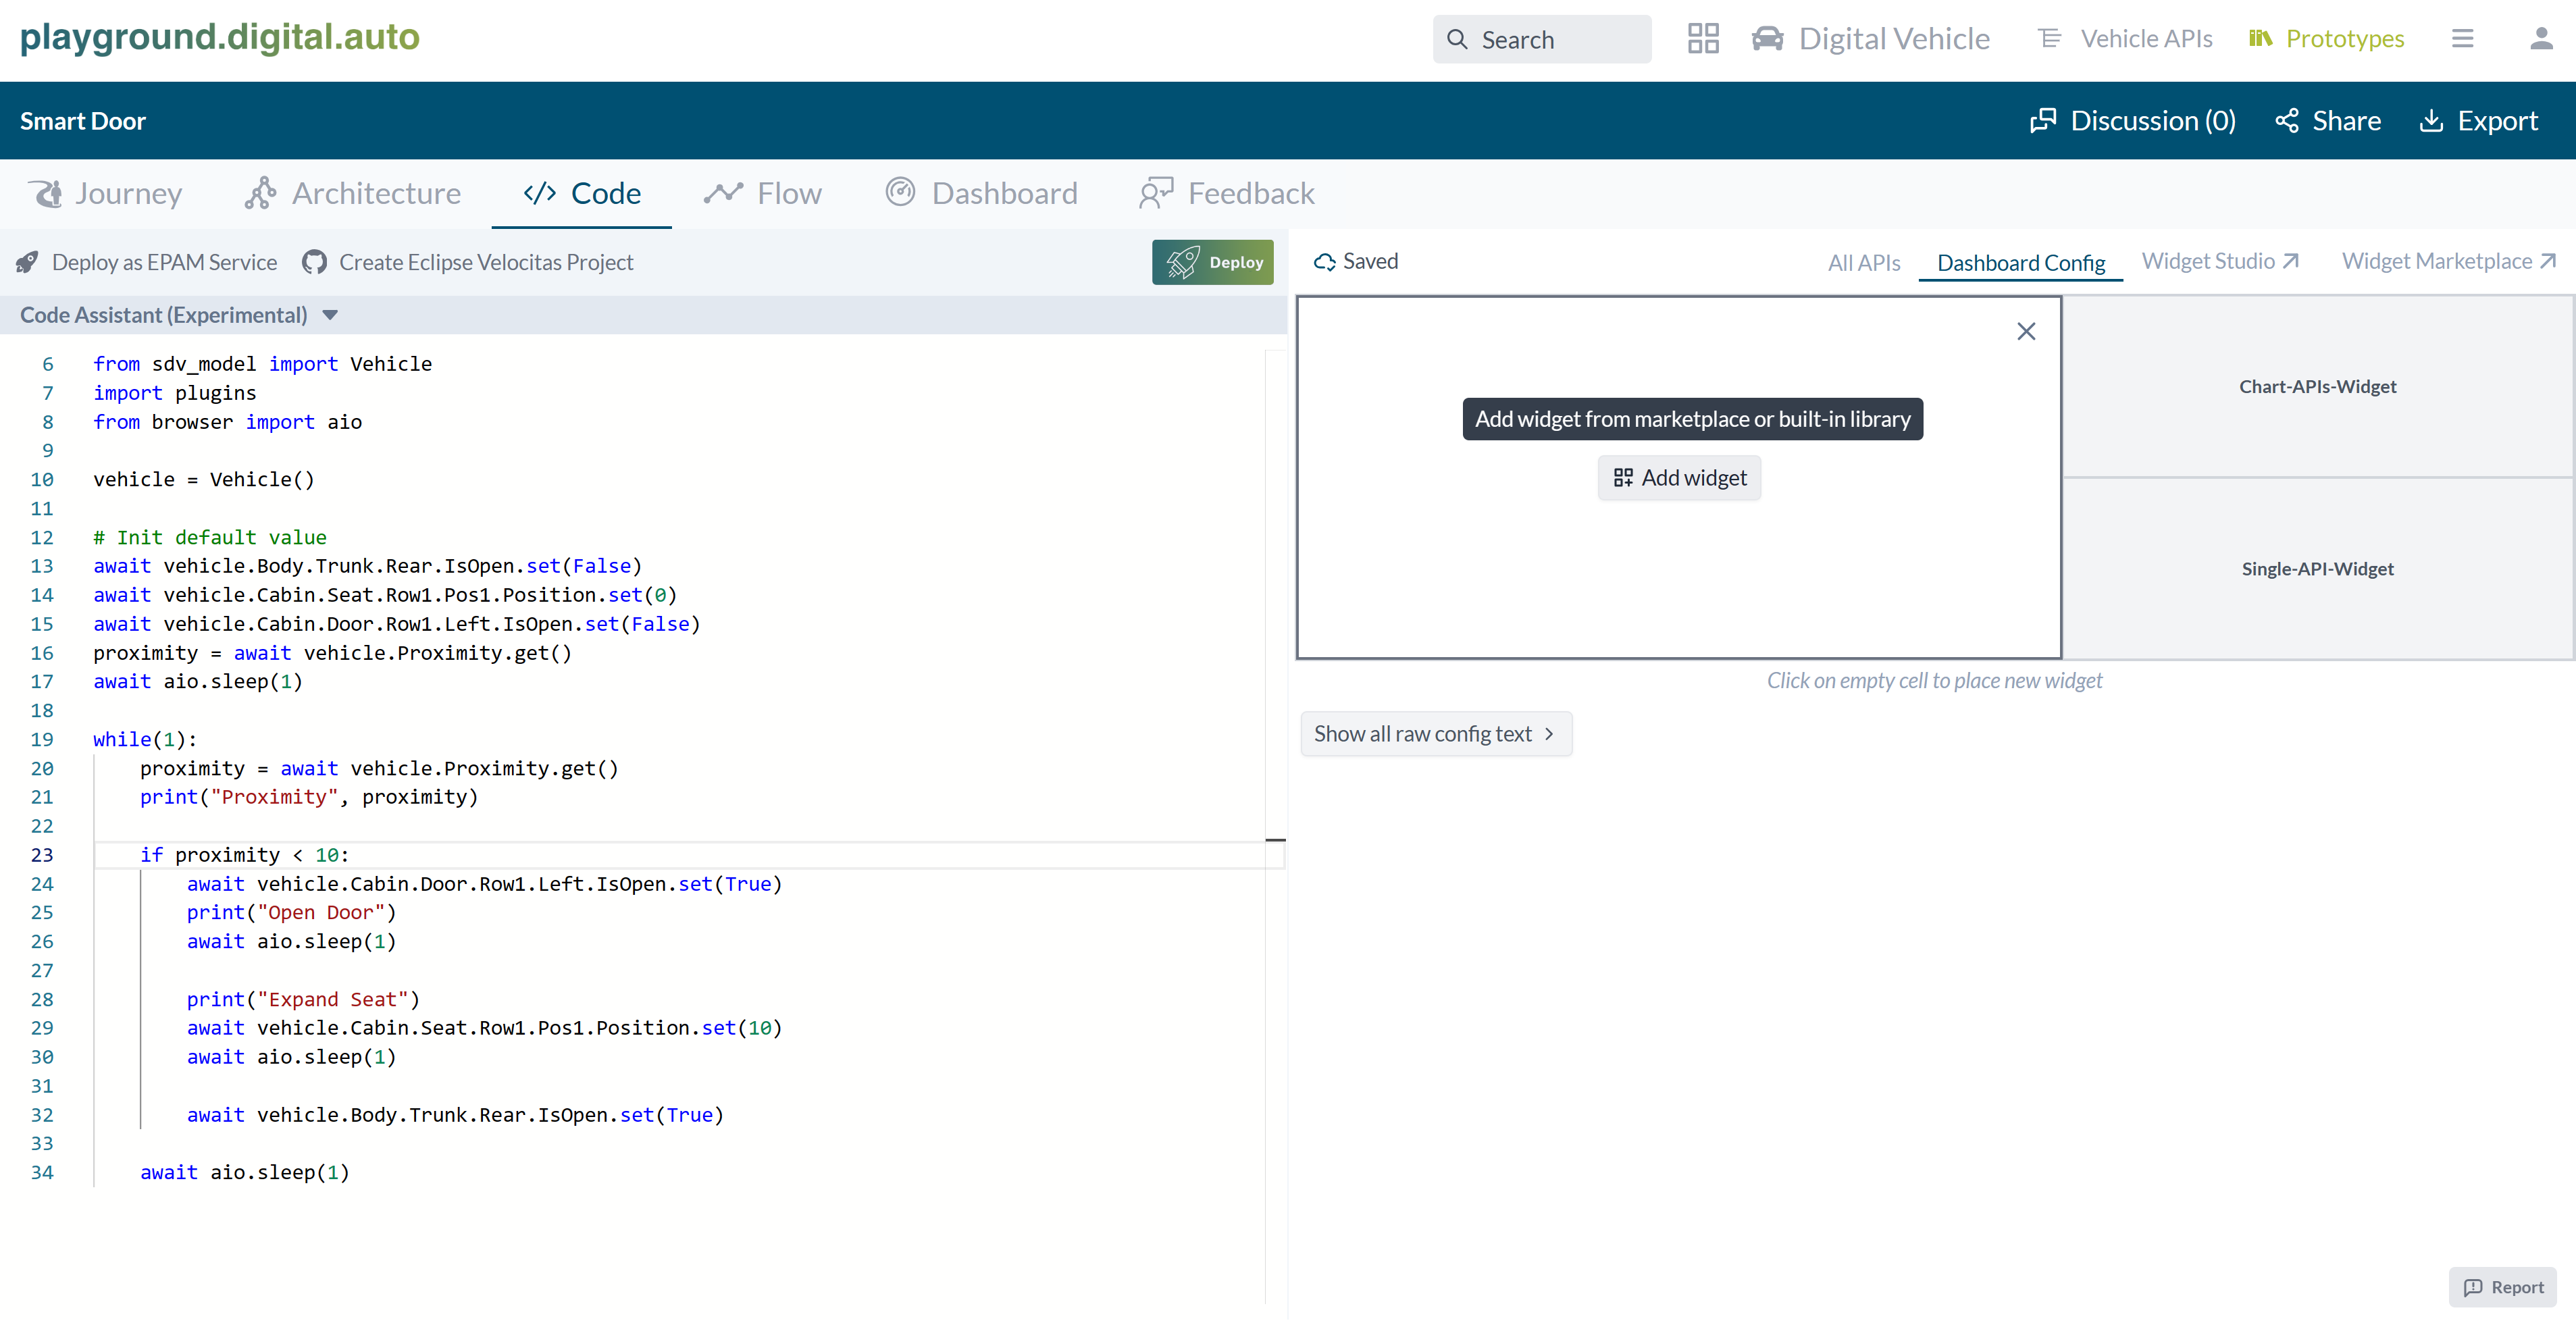Open the hamburger menu icon

point(2462,39)
